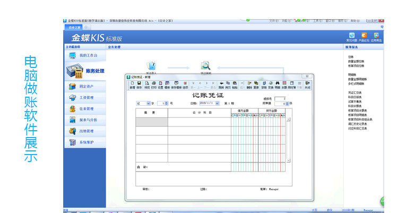Open the 总账 report link
Screen dimensions: 398x213
coord(351,57)
